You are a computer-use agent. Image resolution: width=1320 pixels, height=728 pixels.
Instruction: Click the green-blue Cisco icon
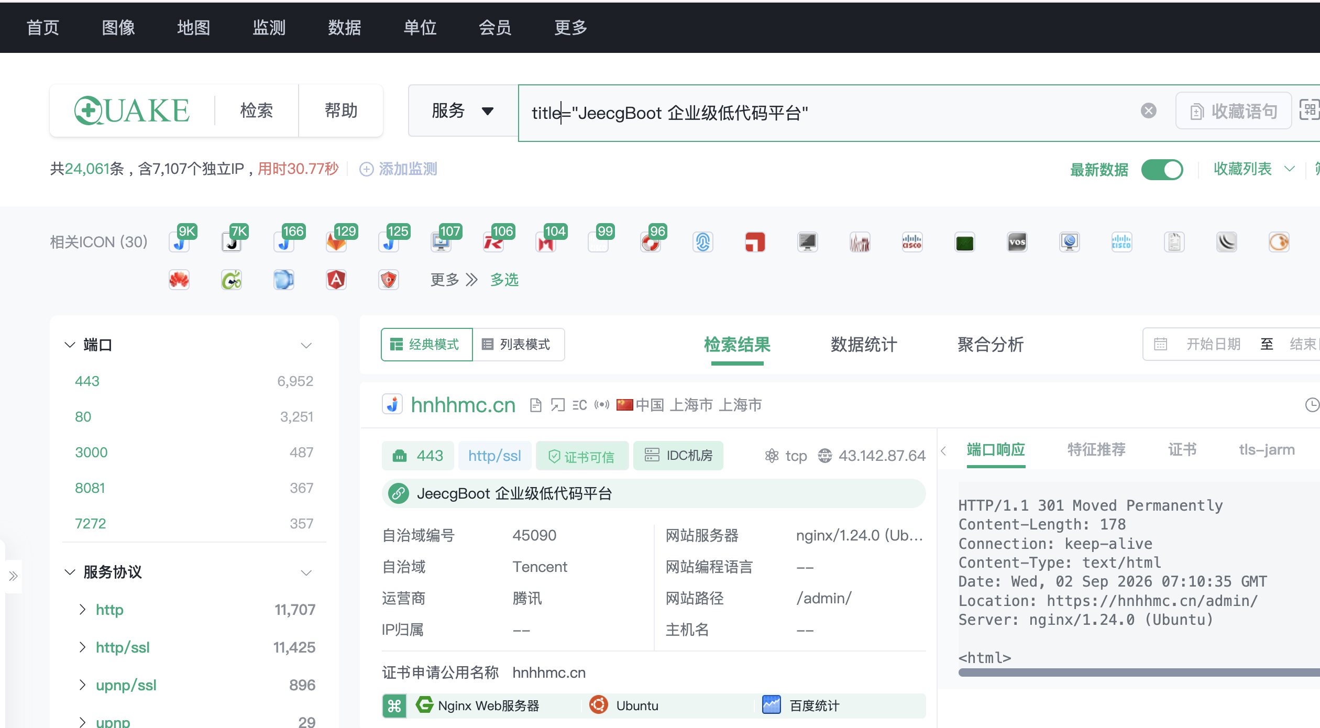(x=1121, y=242)
